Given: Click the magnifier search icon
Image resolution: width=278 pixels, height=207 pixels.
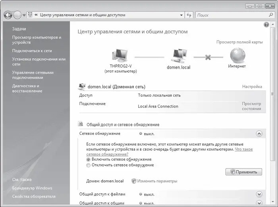Looking at the screenshot, I should pyautogui.click(x=271, y=15).
